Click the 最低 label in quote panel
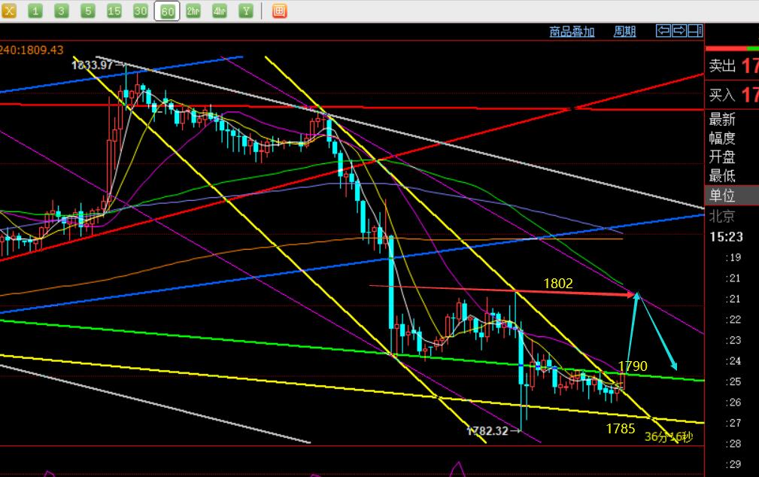The height and width of the screenshot is (477, 759). (722, 175)
